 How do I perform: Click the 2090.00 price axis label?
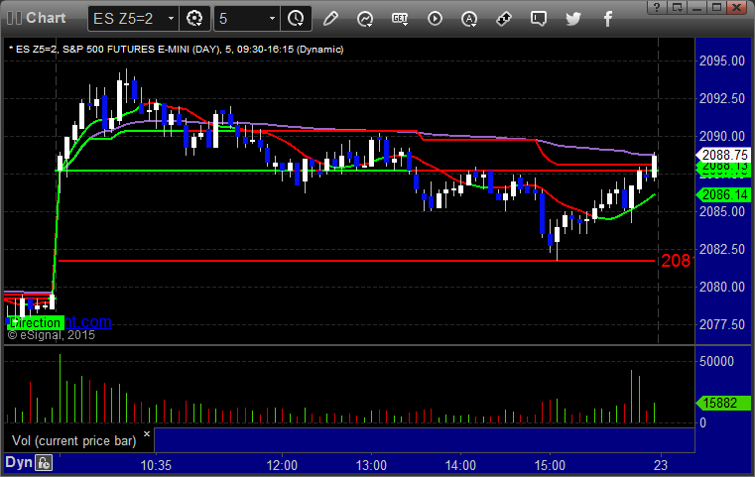pos(722,136)
